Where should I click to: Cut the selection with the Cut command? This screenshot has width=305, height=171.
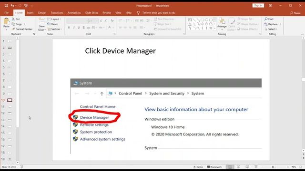pyautogui.click(x=16, y=19)
